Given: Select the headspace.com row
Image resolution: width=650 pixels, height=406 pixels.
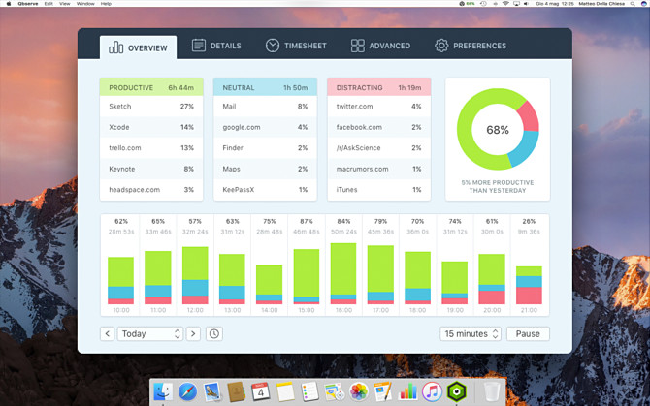Looking at the screenshot, I should tap(151, 190).
